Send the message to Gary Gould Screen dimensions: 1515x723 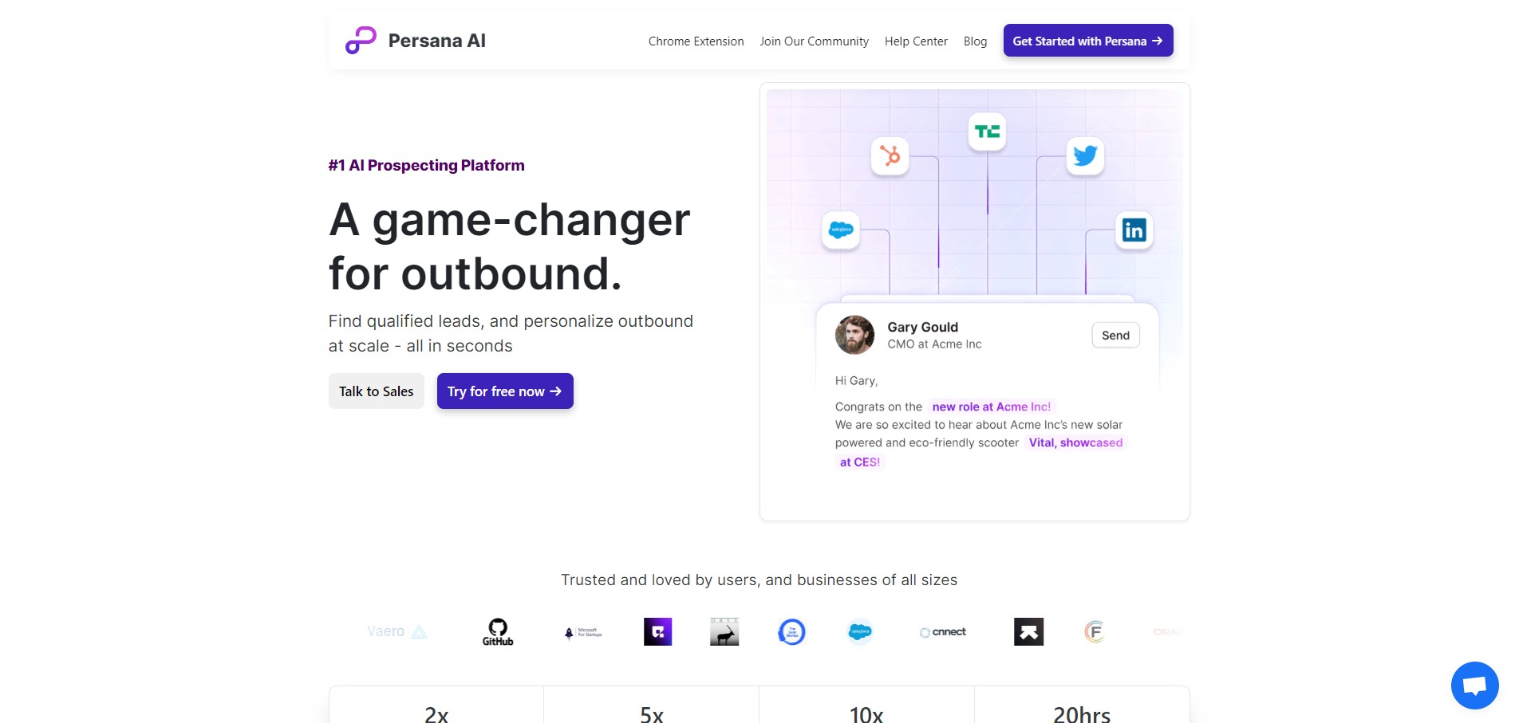click(1115, 335)
